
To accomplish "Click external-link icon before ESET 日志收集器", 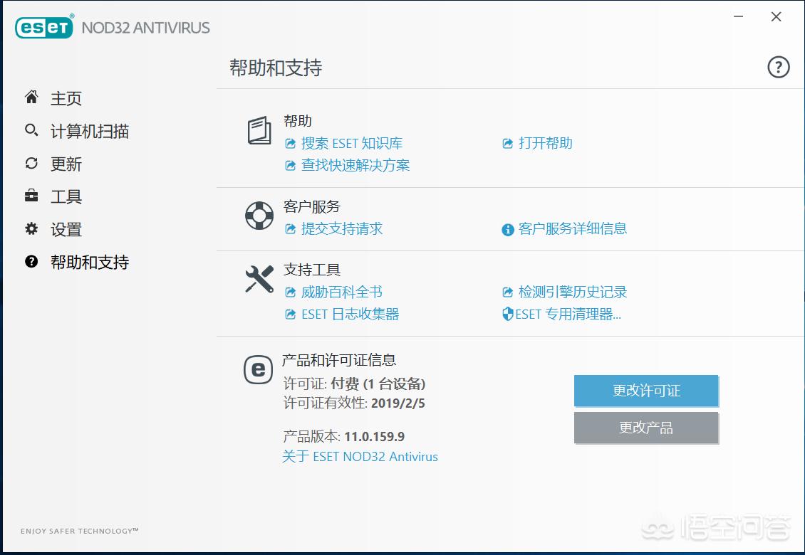I will (291, 314).
